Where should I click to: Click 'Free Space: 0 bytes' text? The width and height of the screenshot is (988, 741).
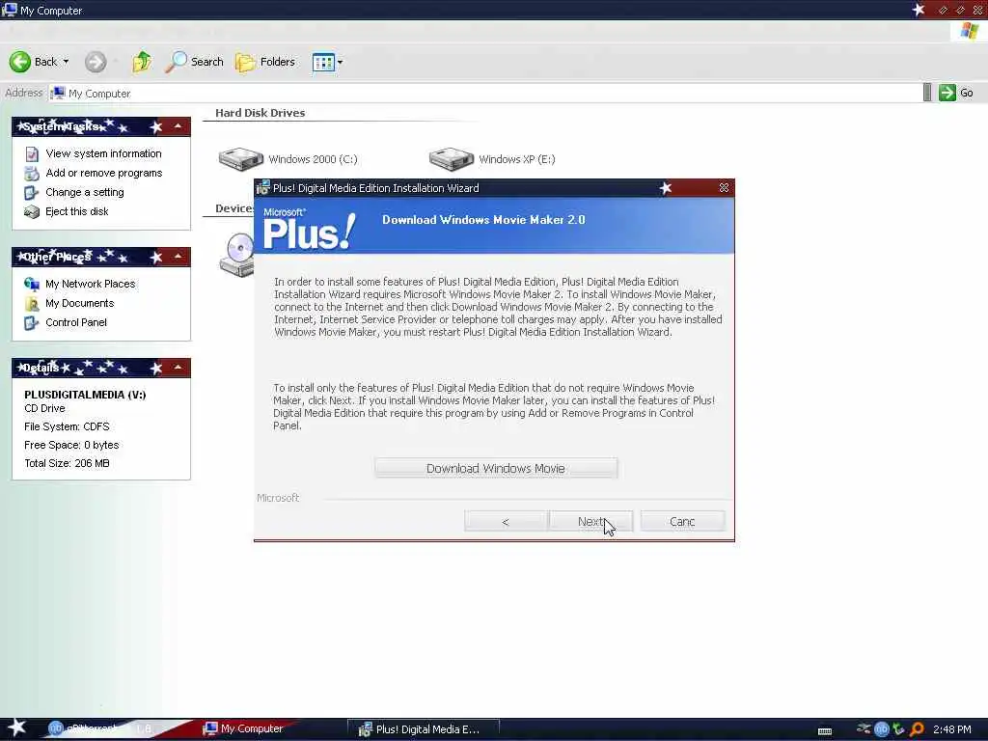(x=71, y=445)
